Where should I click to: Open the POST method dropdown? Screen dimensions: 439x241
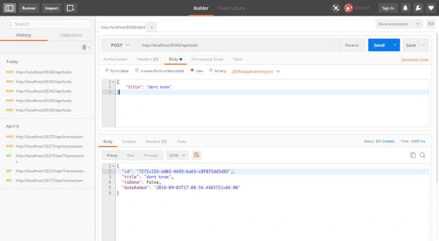120,45
